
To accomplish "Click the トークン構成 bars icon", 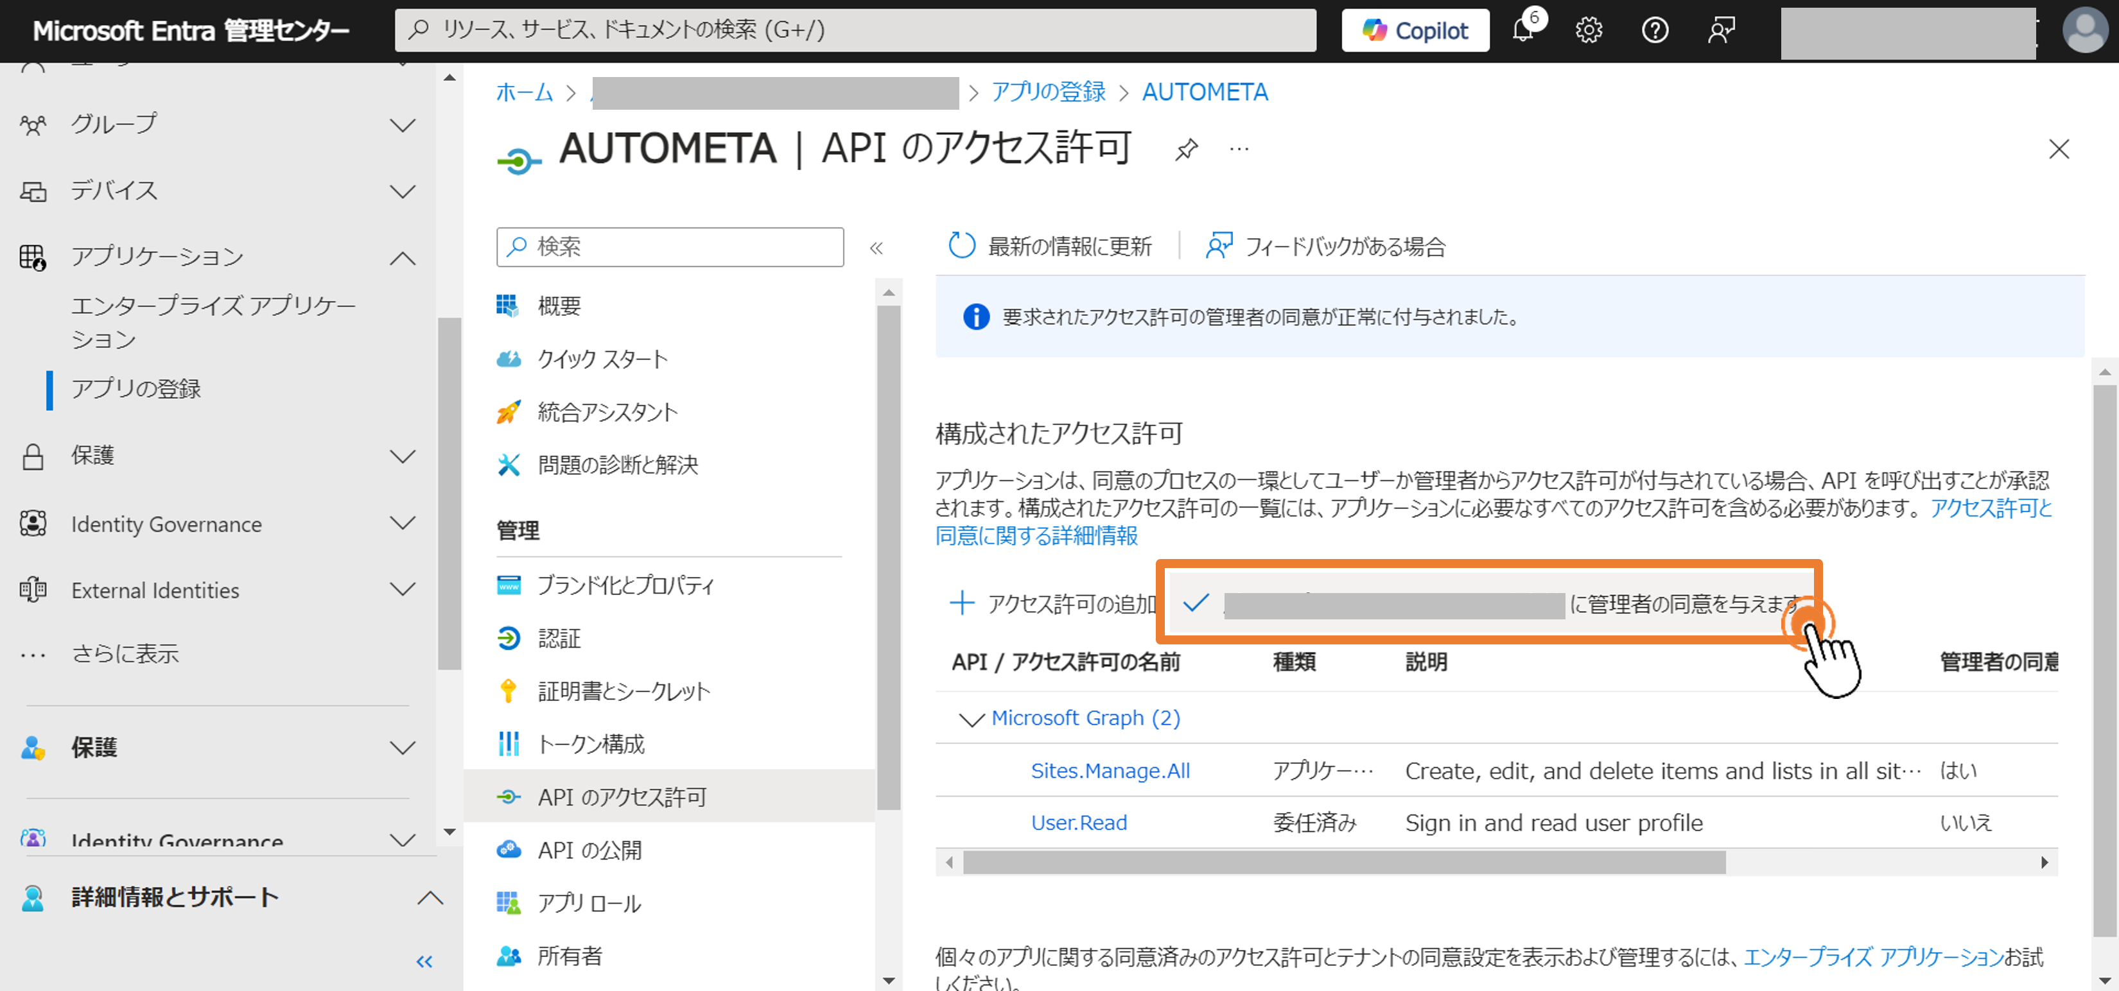I will click(x=509, y=743).
